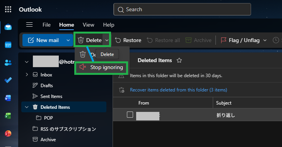Collapse the hotmail account folder tree
Screen dimensions: 282x147
point(27,62)
